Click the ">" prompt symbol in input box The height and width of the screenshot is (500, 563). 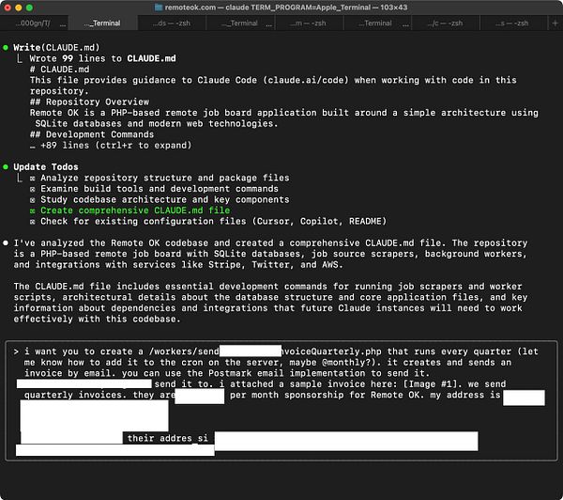[x=16, y=352]
